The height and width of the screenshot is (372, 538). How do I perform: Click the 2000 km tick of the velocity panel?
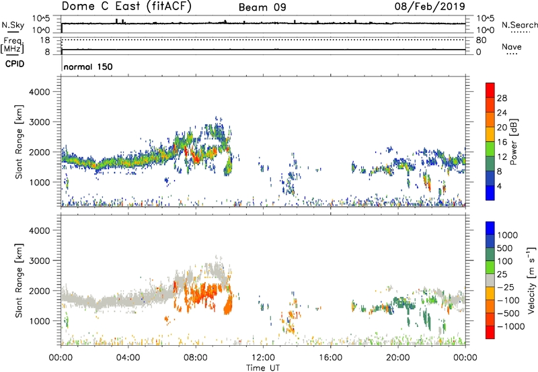pyautogui.click(x=39, y=291)
